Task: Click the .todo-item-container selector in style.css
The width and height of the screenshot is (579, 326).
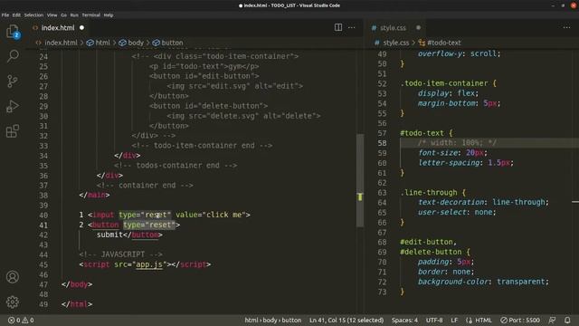Action: click(444, 83)
